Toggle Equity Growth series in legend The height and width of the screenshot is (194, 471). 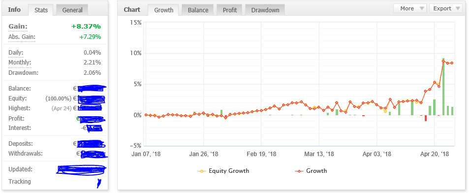click(x=223, y=171)
